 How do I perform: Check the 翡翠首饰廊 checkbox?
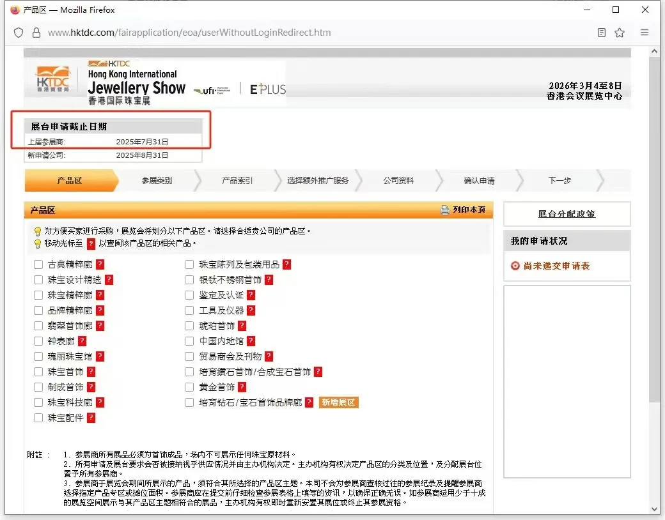coord(38,324)
